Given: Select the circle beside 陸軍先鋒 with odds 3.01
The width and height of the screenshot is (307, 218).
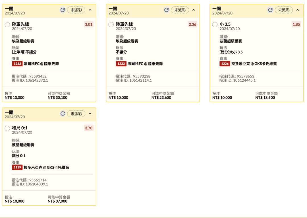Looking at the screenshot, I should 7,25.
